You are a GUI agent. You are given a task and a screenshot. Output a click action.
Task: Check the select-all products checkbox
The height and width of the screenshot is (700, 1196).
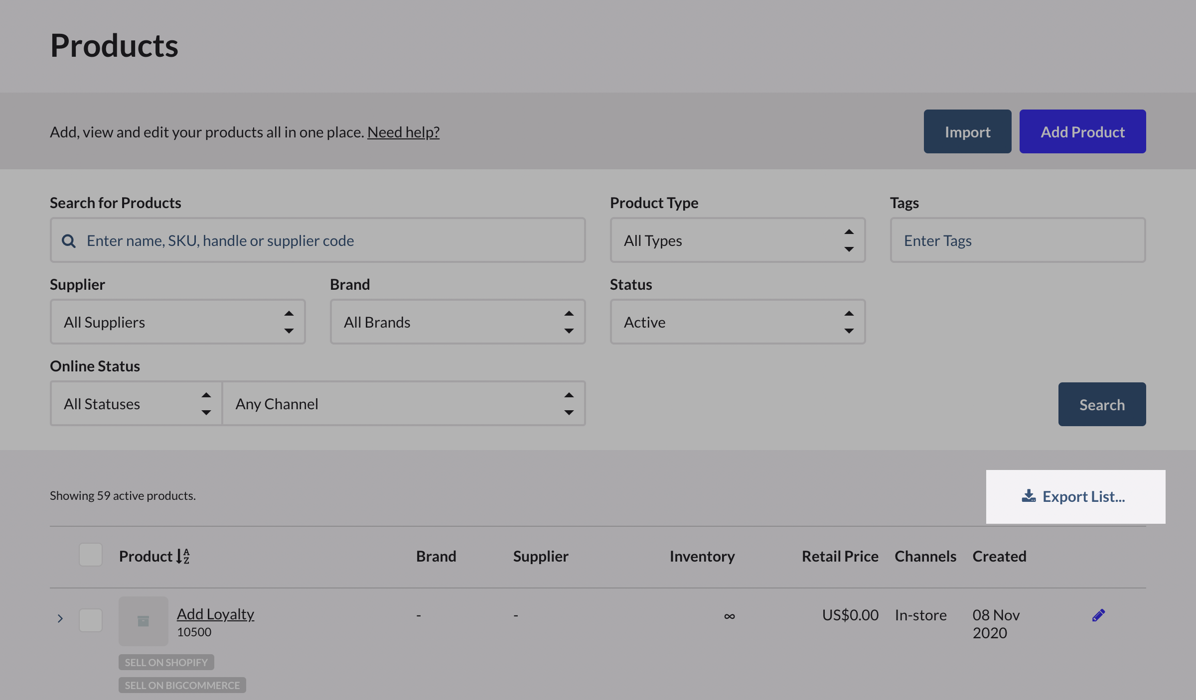click(90, 555)
